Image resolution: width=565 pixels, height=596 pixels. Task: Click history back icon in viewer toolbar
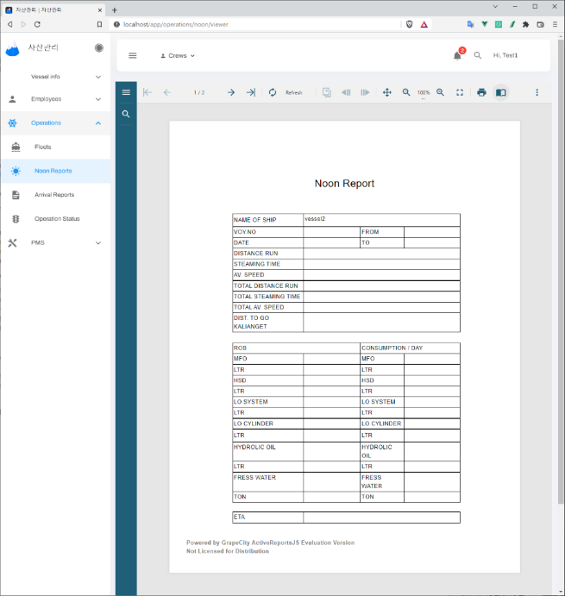(346, 92)
